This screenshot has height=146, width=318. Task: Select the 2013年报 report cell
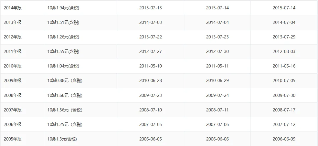coord(13,22)
